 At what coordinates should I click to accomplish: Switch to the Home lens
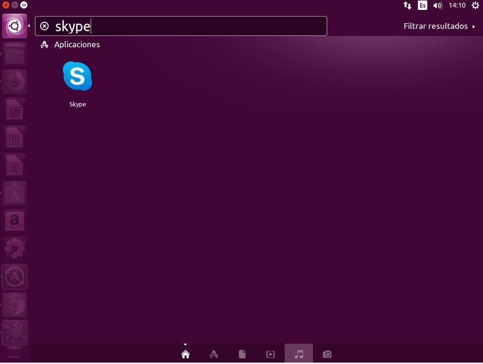[x=186, y=354]
